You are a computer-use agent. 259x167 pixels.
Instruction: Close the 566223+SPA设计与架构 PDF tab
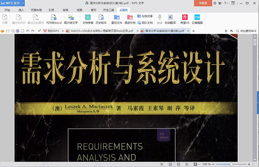point(137,31)
